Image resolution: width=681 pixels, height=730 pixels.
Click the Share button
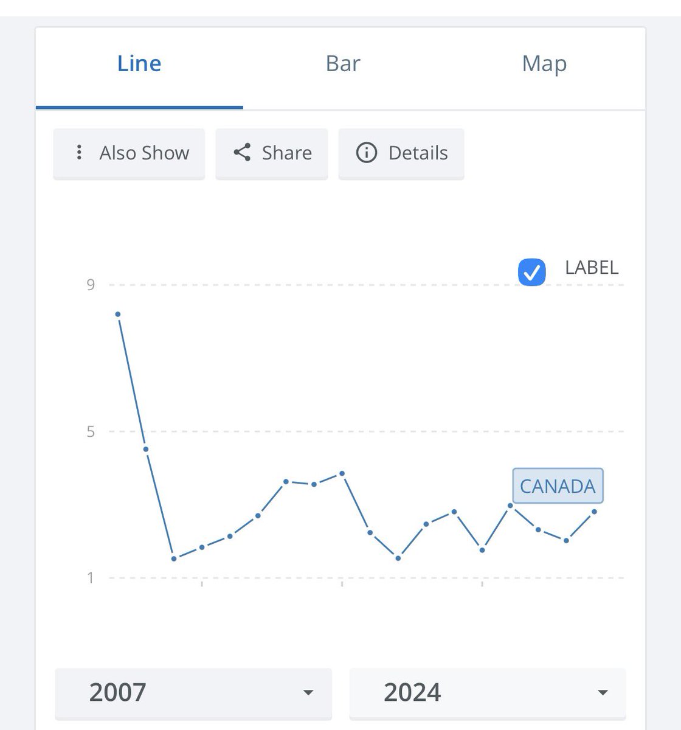click(x=272, y=153)
